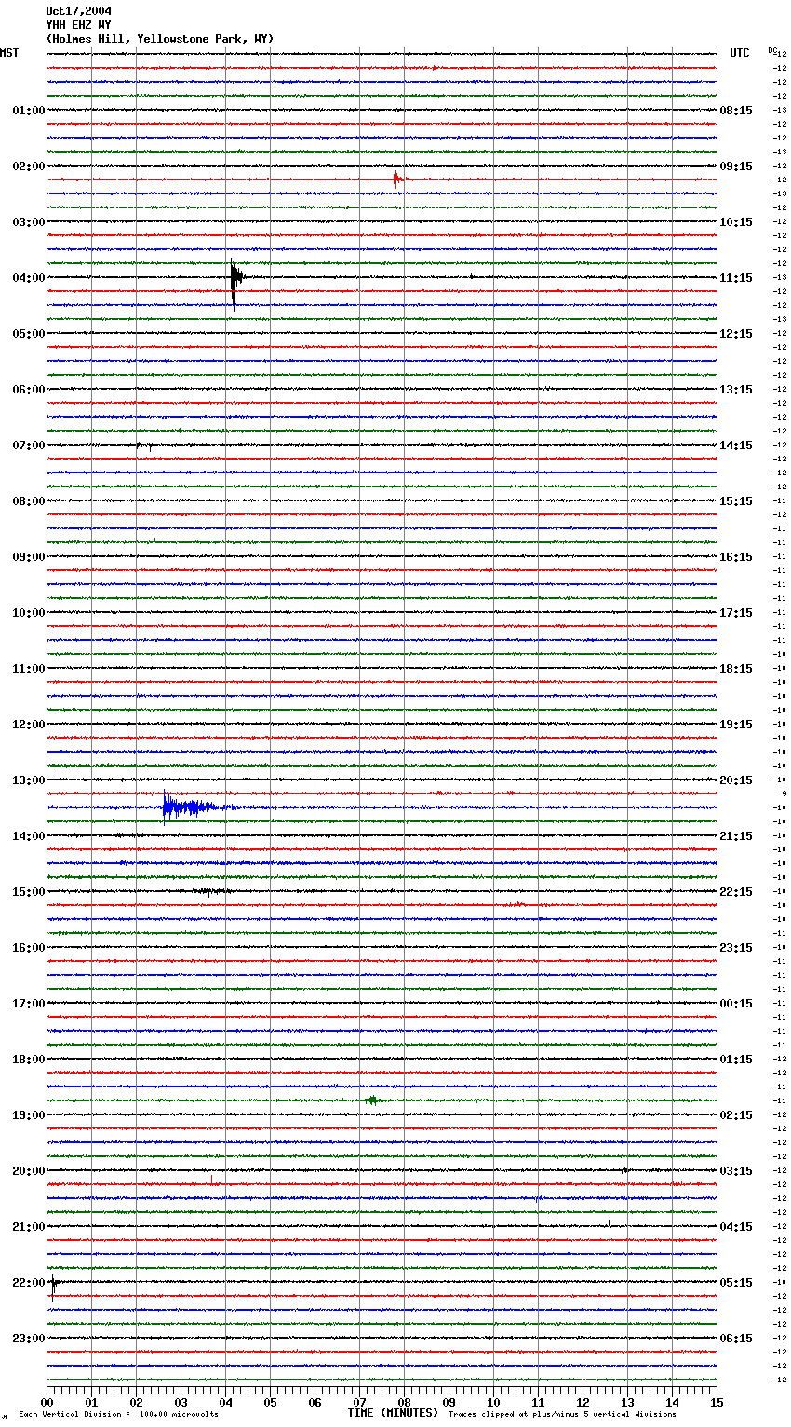Select the "18:00" MST time label
The image size is (791, 1427).
(29, 1060)
